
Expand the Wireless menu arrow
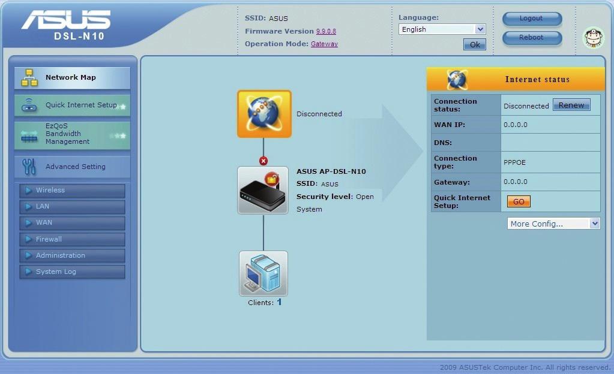[x=28, y=191]
